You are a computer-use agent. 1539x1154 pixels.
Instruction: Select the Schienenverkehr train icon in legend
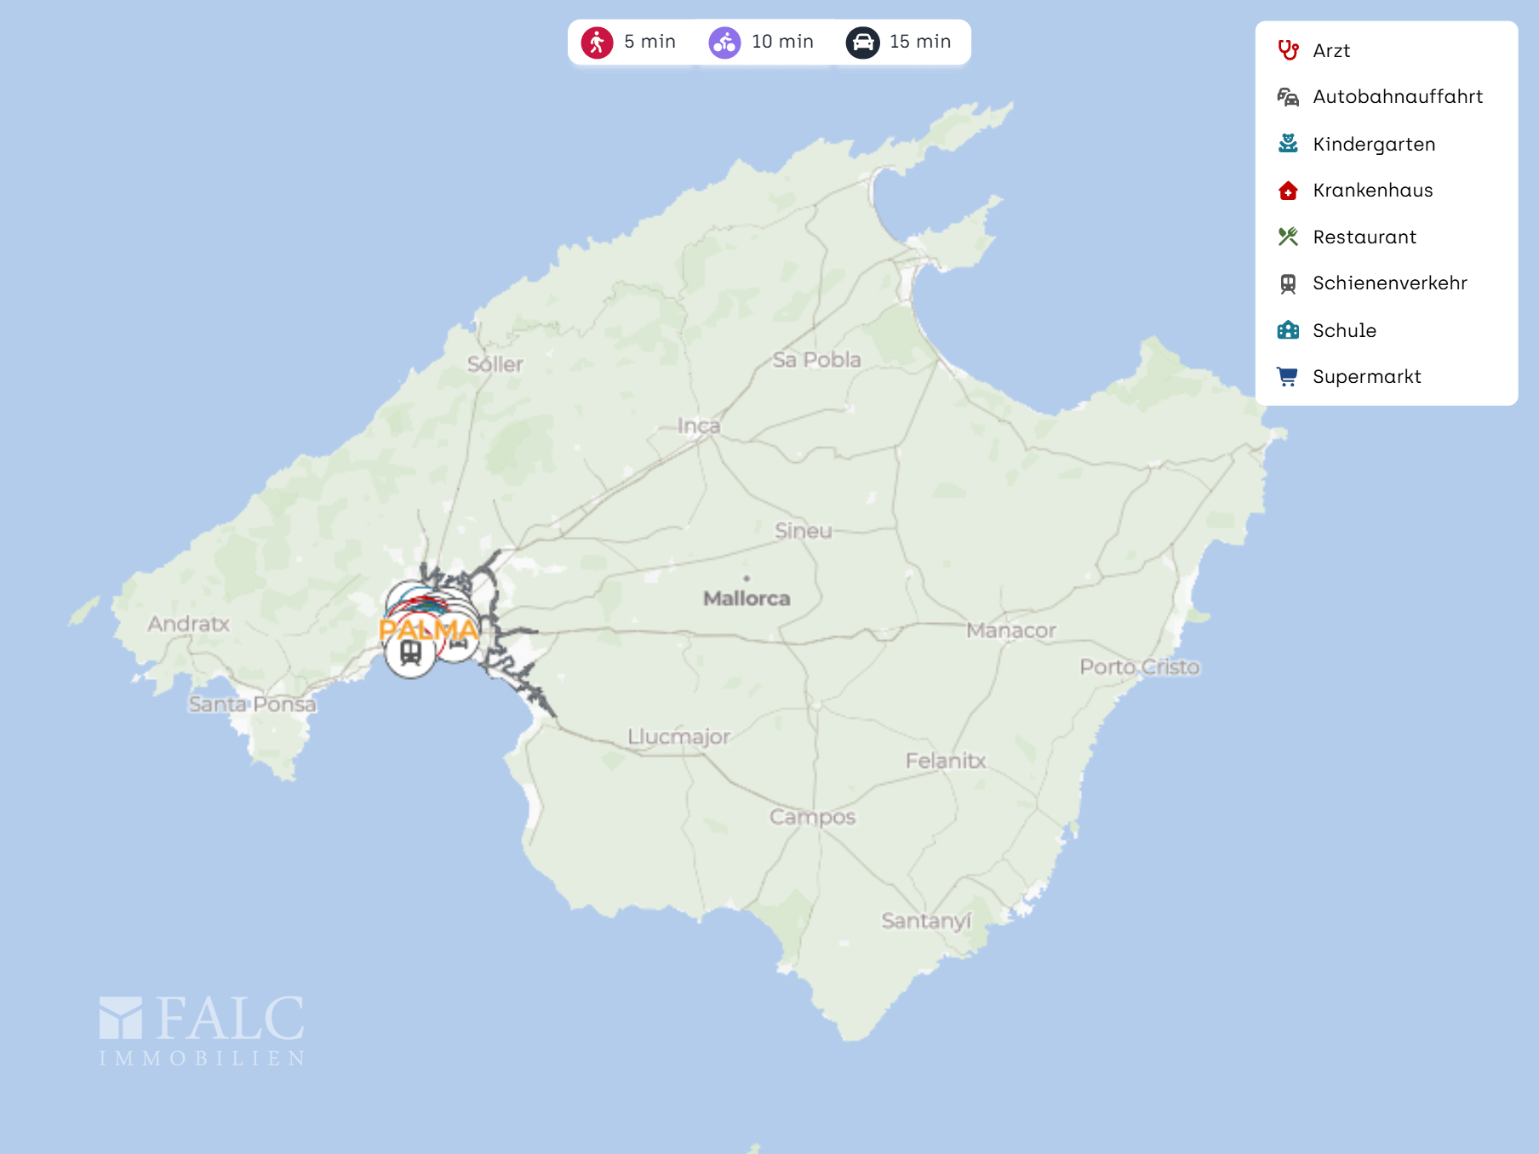(x=1288, y=283)
